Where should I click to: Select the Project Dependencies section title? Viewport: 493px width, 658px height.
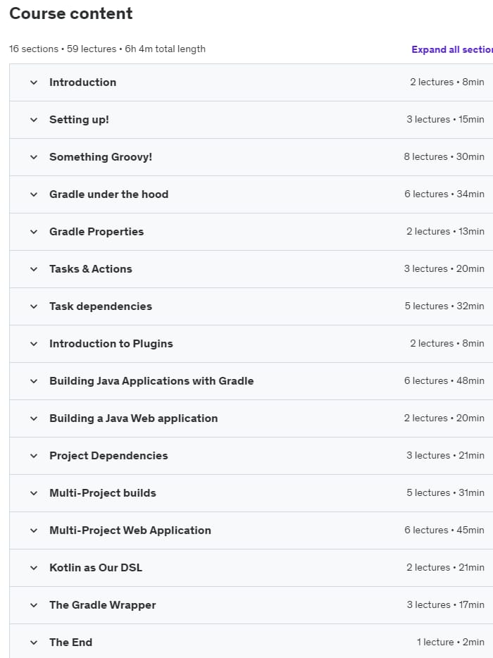point(108,456)
